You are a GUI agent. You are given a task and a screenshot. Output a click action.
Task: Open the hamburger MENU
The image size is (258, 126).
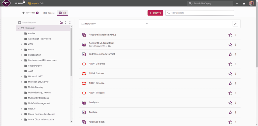19,3
